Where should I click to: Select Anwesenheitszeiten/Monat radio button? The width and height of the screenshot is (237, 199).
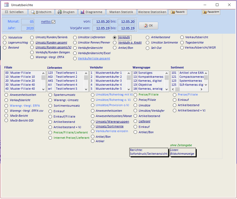[x=93, y=116]
